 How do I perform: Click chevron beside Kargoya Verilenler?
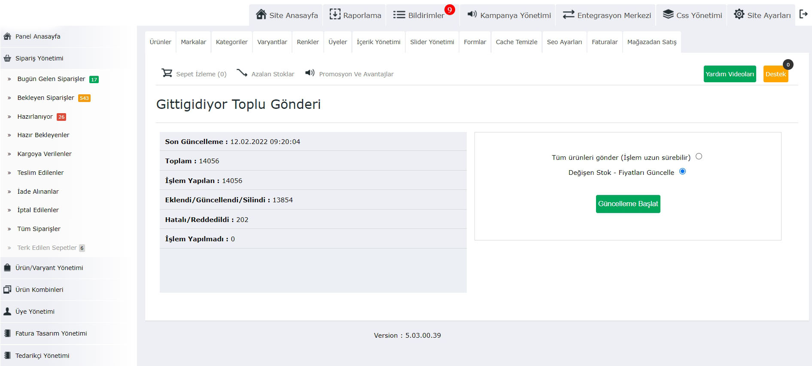(9, 154)
